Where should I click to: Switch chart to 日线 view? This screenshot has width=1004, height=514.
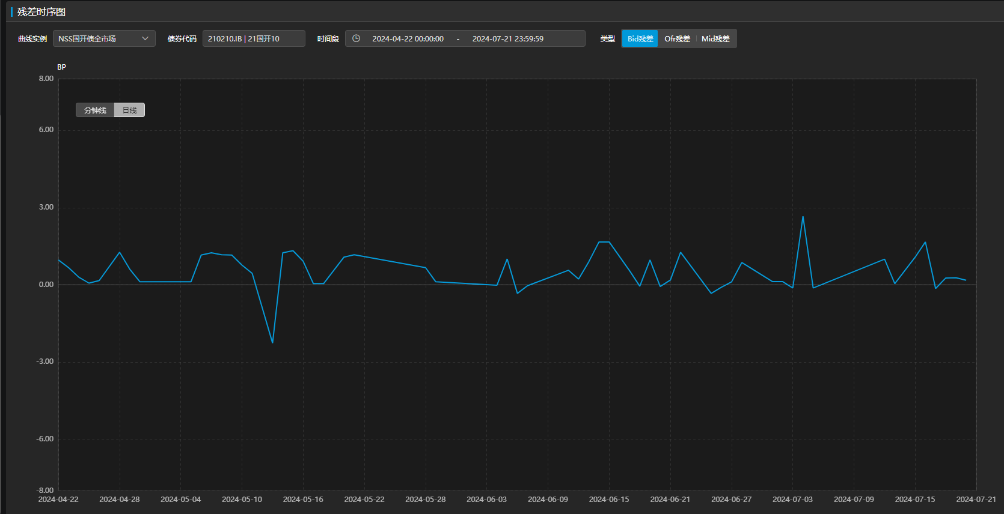tap(129, 110)
